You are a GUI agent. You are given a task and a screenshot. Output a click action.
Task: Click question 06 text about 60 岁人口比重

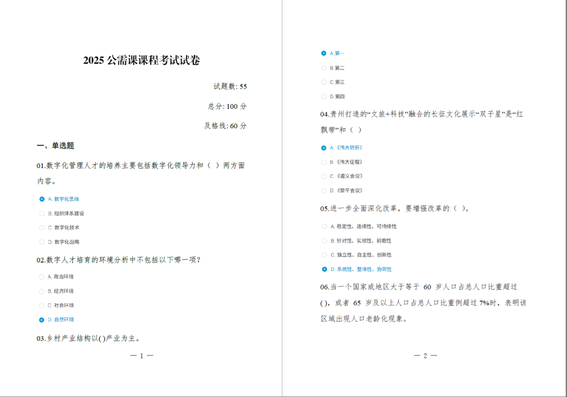[x=423, y=302]
